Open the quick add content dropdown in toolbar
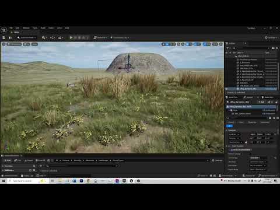The height and width of the screenshot is (210, 280). 44,38
